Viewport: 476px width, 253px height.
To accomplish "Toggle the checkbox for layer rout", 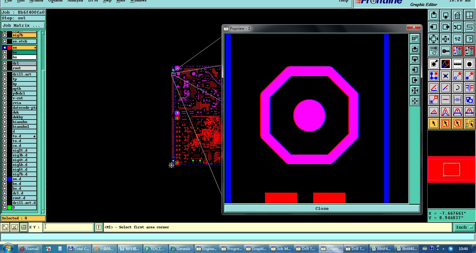I will point(5,68).
